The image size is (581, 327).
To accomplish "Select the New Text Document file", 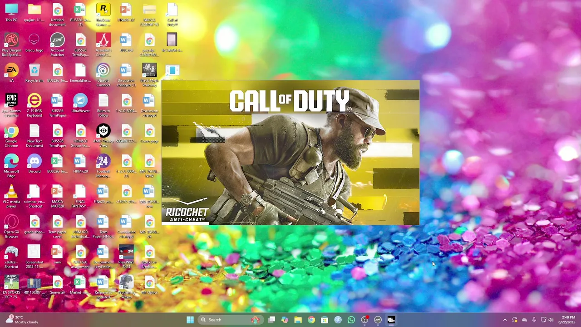I will coord(34,136).
